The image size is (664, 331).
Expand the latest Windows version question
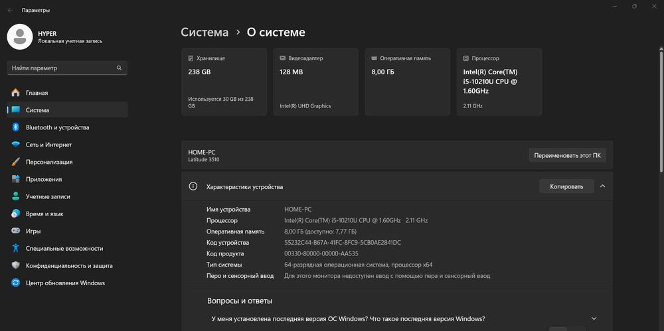[594, 318]
